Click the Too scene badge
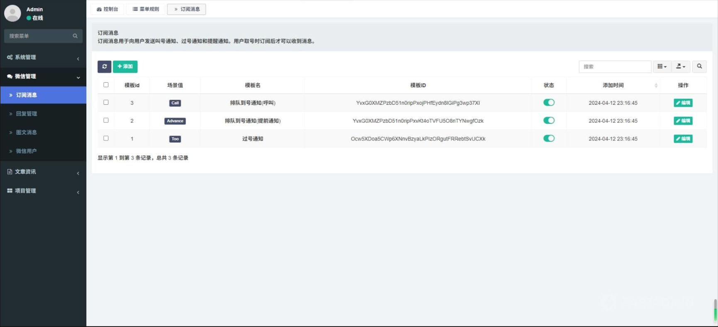Image resolution: width=718 pixels, height=327 pixels. click(x=175, y=139)
